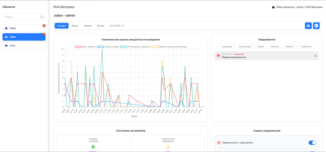Click the magnifier icon in the search box
The height and width of the screenshot is (152, 326).
click(42, 17)
